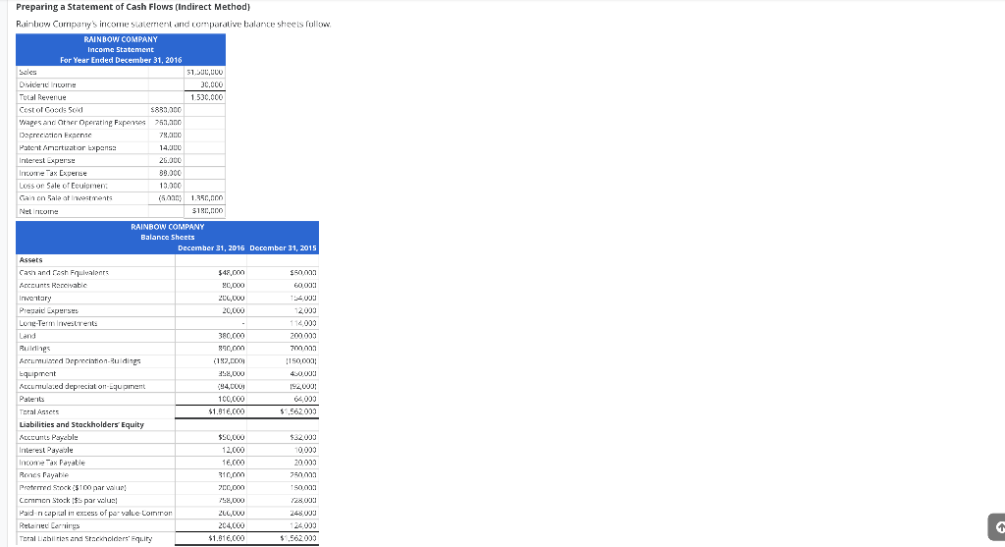
Task: Click 'Accumulated depreciation-Equipment' row label
Action: [82, 387]
